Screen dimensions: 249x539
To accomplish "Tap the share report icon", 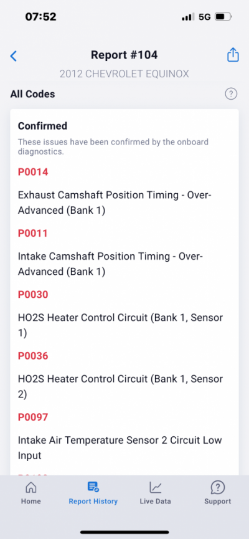I will tap(233, 55).
